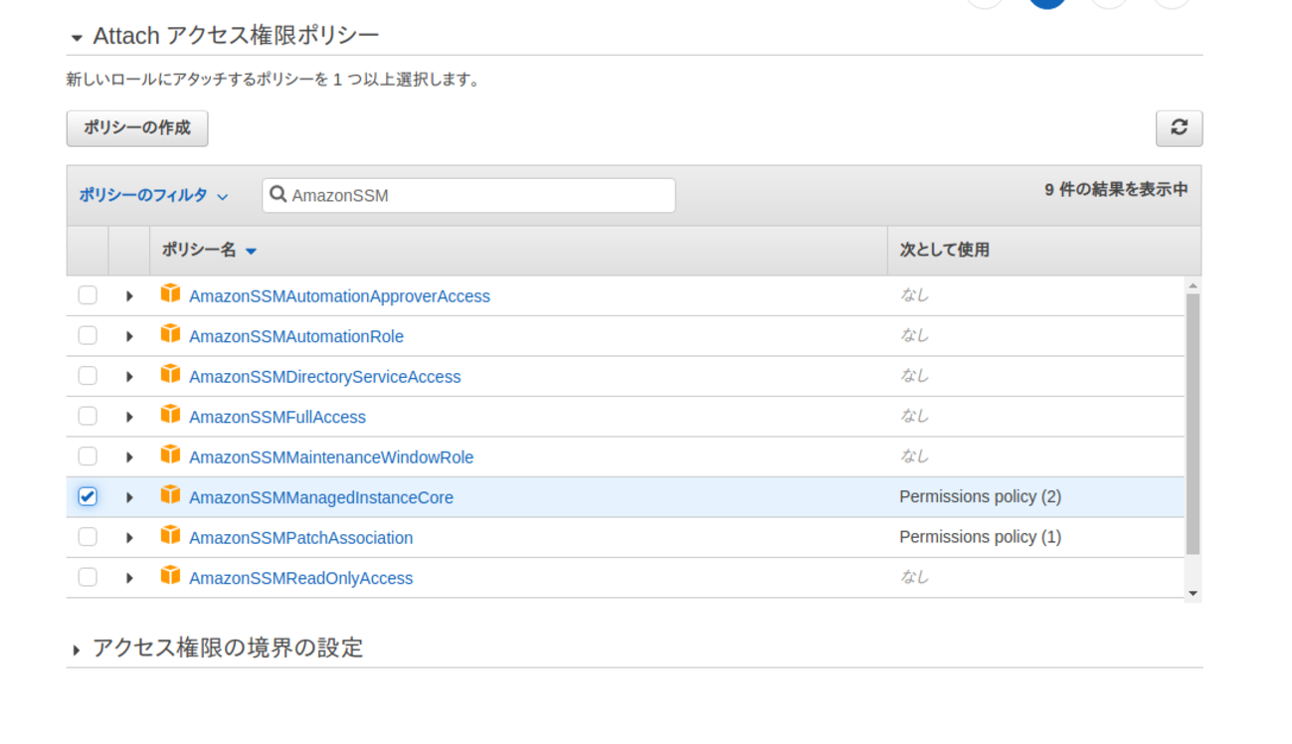Open the AmazonSSMDirectoryServiceAccess policy link
This screenshot has height=744, width=1292.
(325, 377)
